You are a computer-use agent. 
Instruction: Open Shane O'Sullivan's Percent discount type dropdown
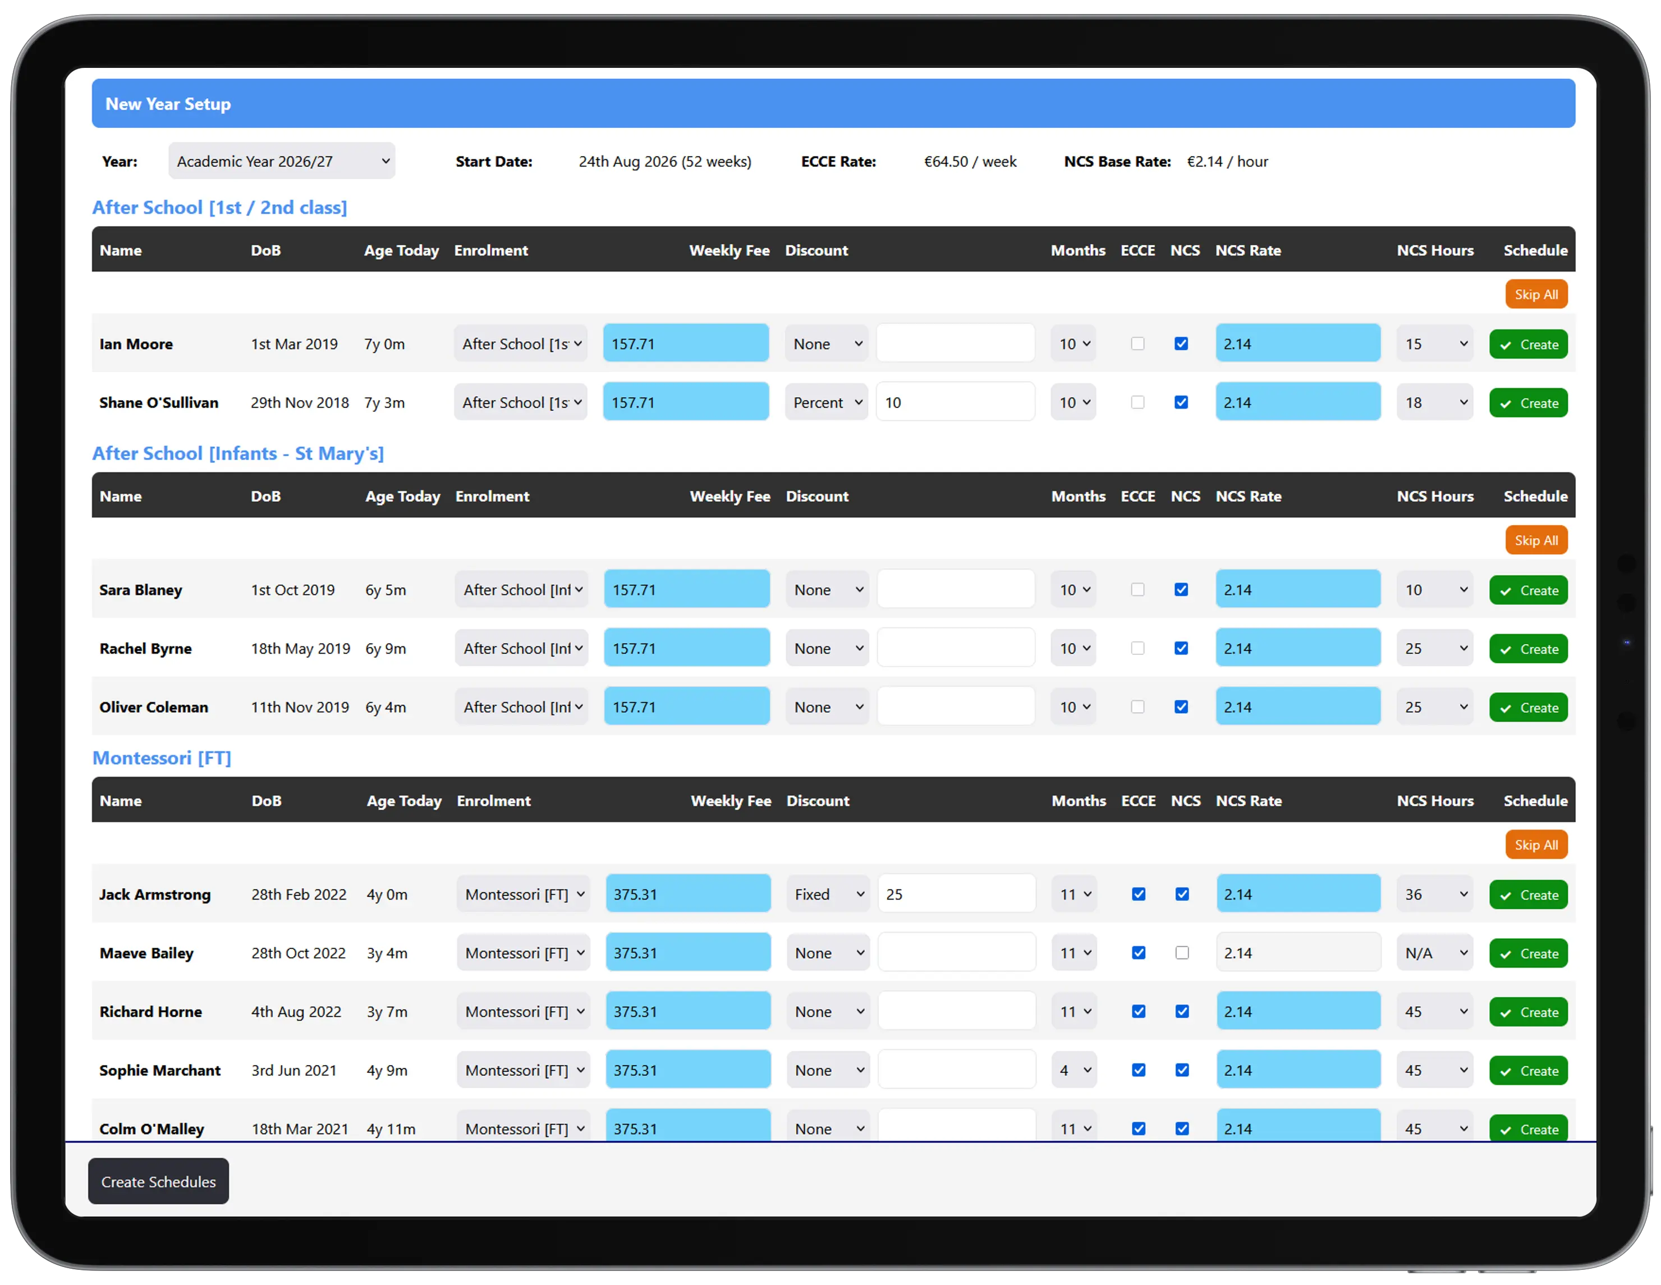click(827, 403)
